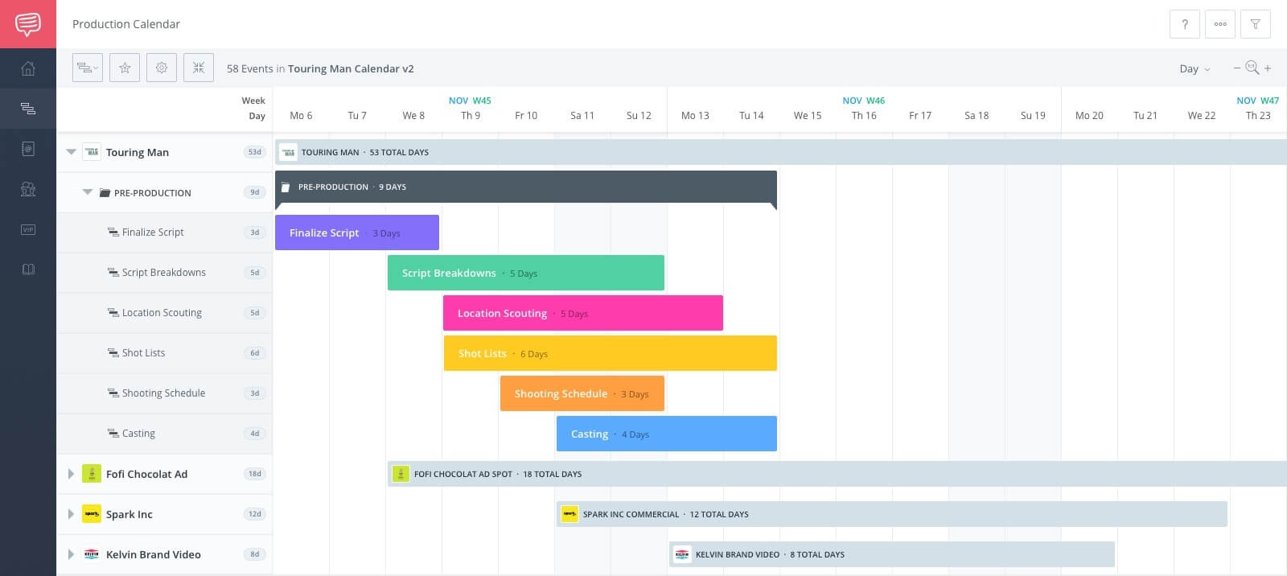
Task: Select the Shot Lists row
Action: point(164,353)
